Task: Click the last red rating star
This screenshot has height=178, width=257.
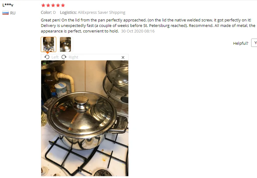Action: pyautogui.click(x=63, y=6)
